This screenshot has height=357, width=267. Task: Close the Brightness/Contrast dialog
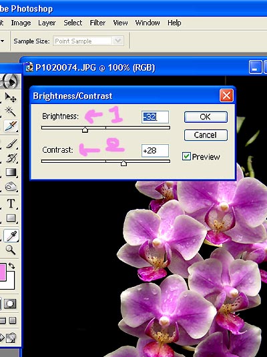[x=226, y=95]
